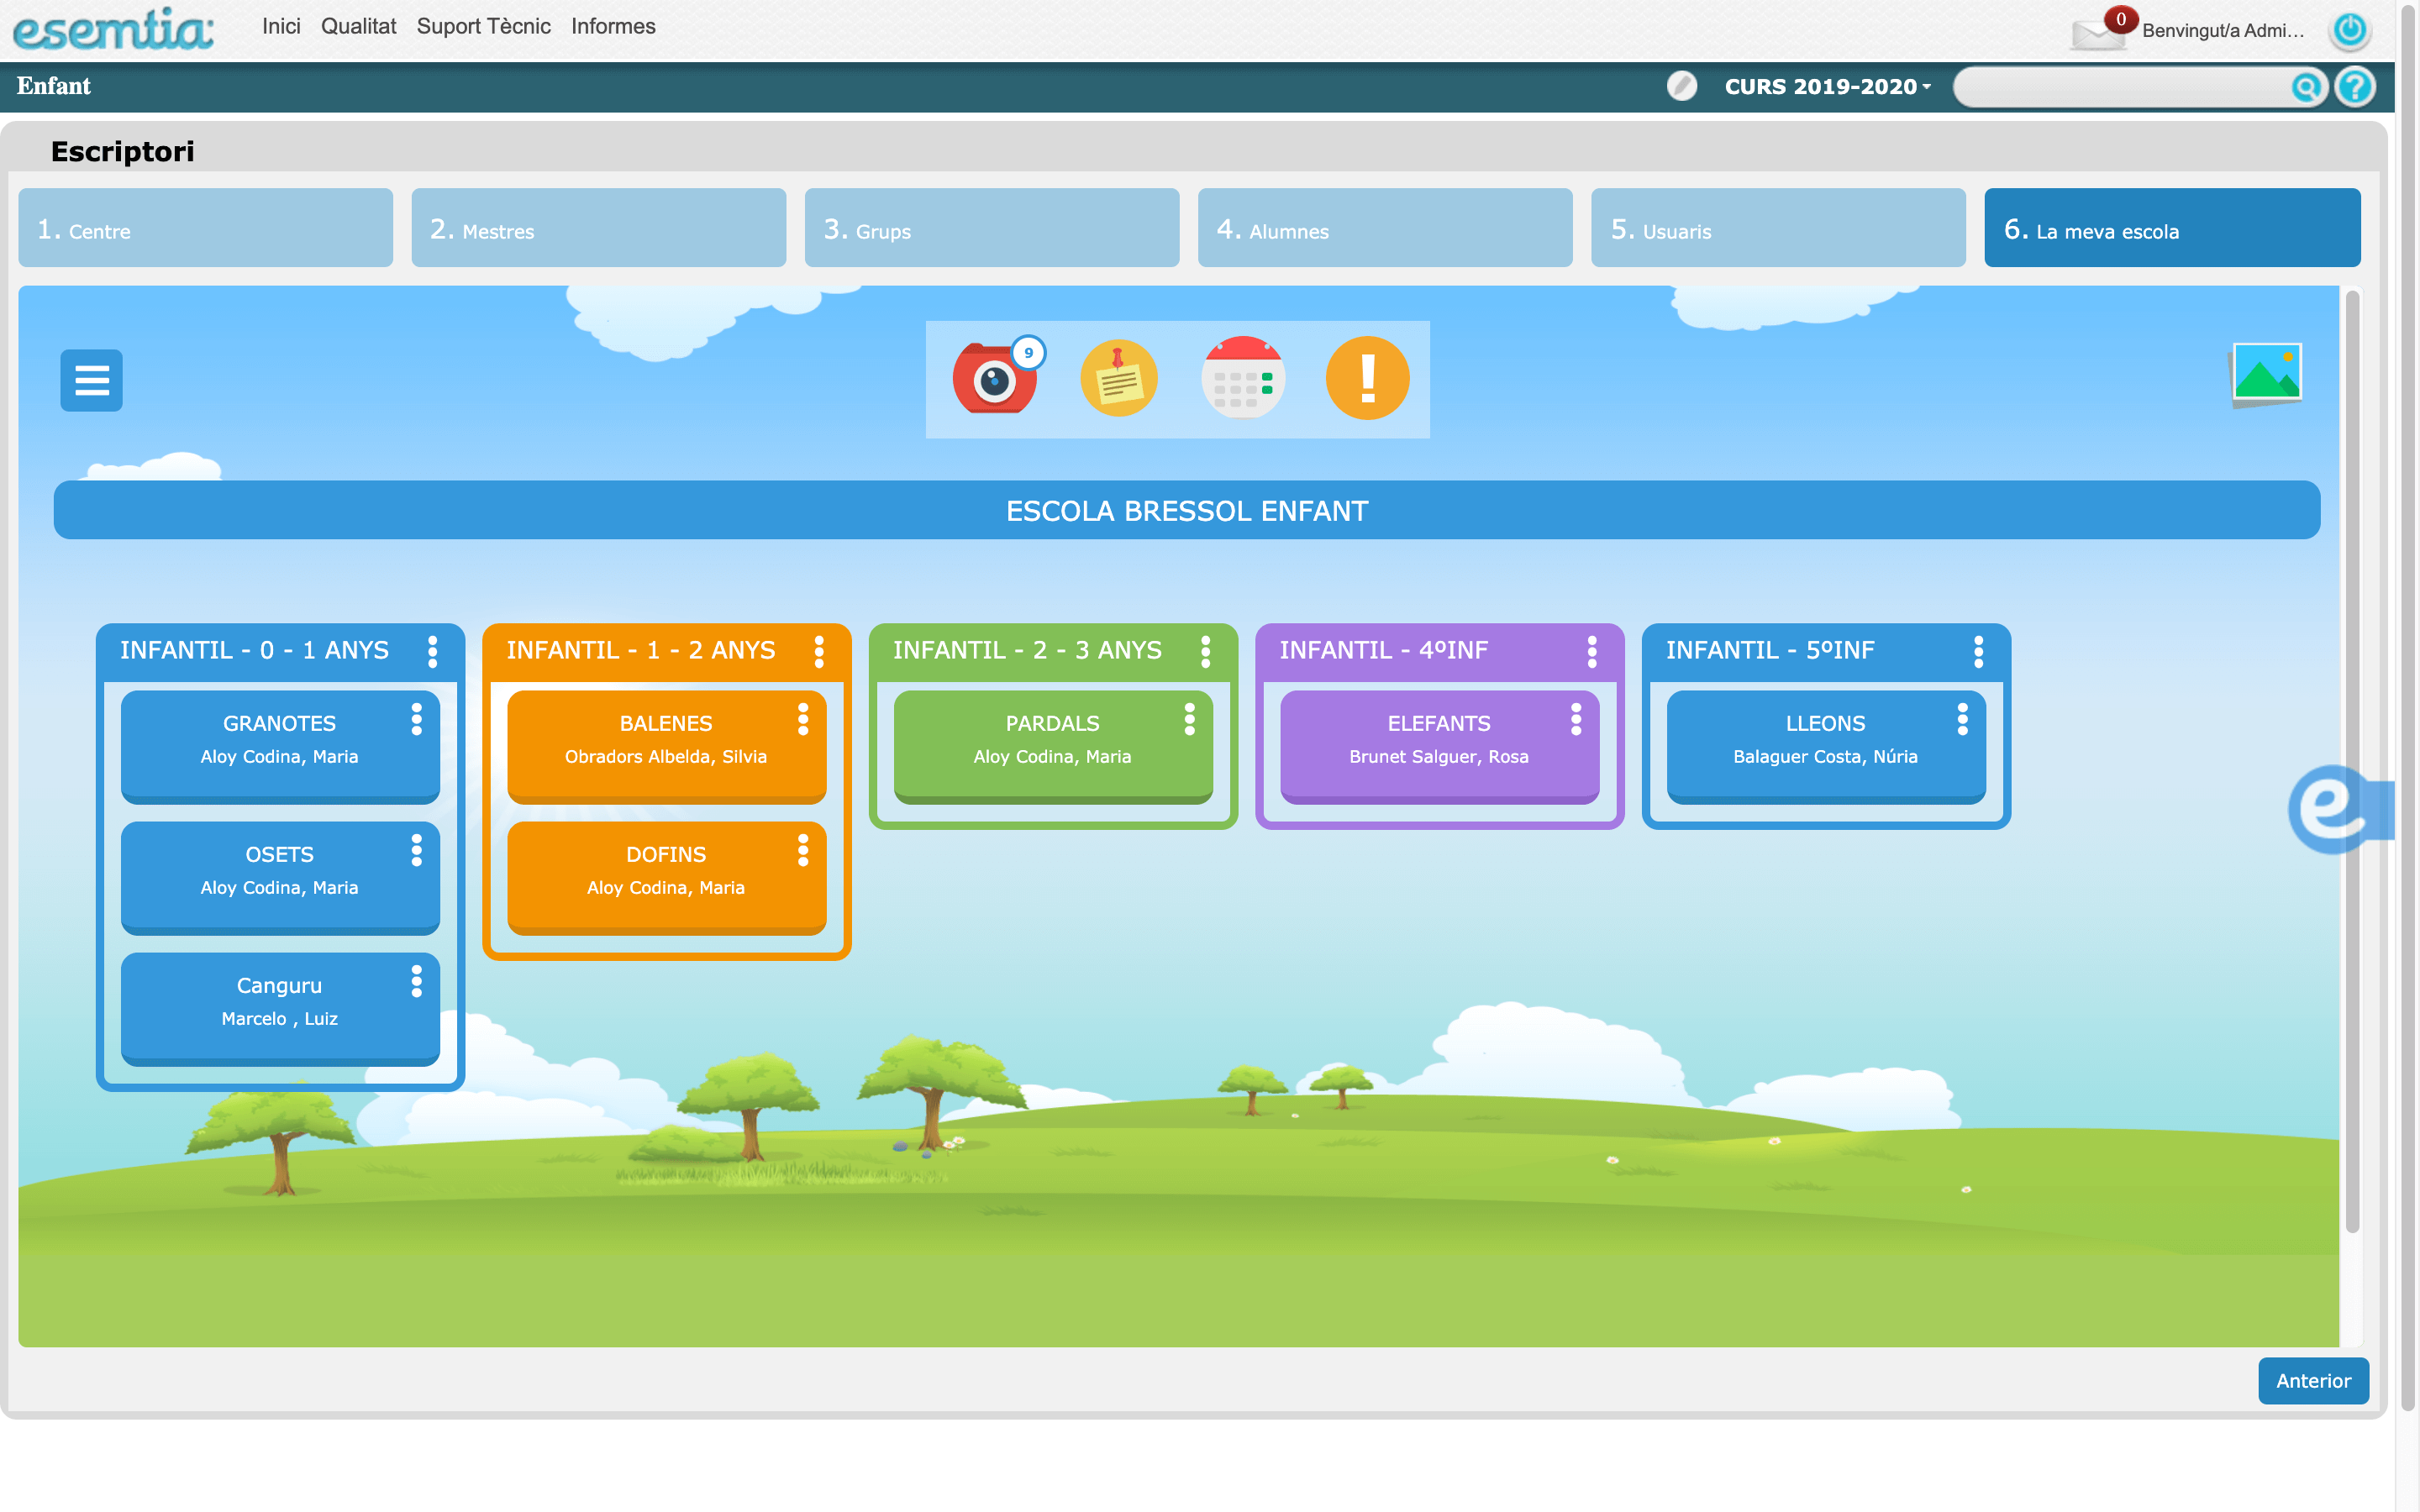Viewport: 2420px width, 1512px height.
Task: Open the PARDALS group card
Action: [x=1053, y=746]
